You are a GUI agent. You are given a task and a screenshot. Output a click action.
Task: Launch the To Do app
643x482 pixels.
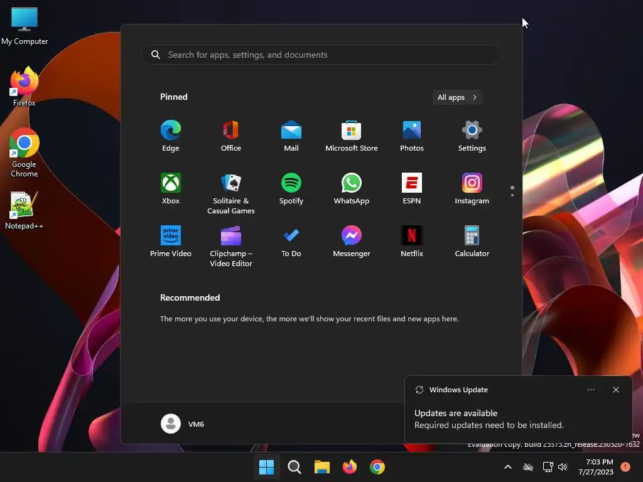(291, 242)
